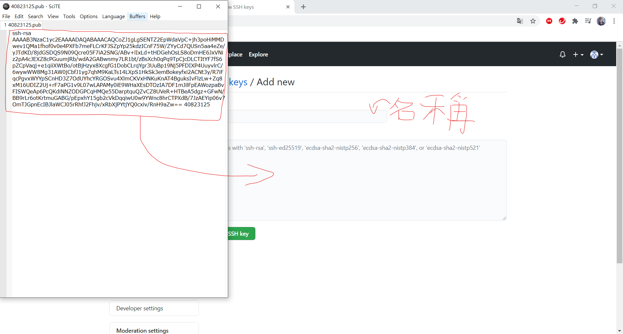Open the Help menu in SciTE
The height and width of the screenshot is (334, 623).
pyautogui.click(x=155, y=16)
